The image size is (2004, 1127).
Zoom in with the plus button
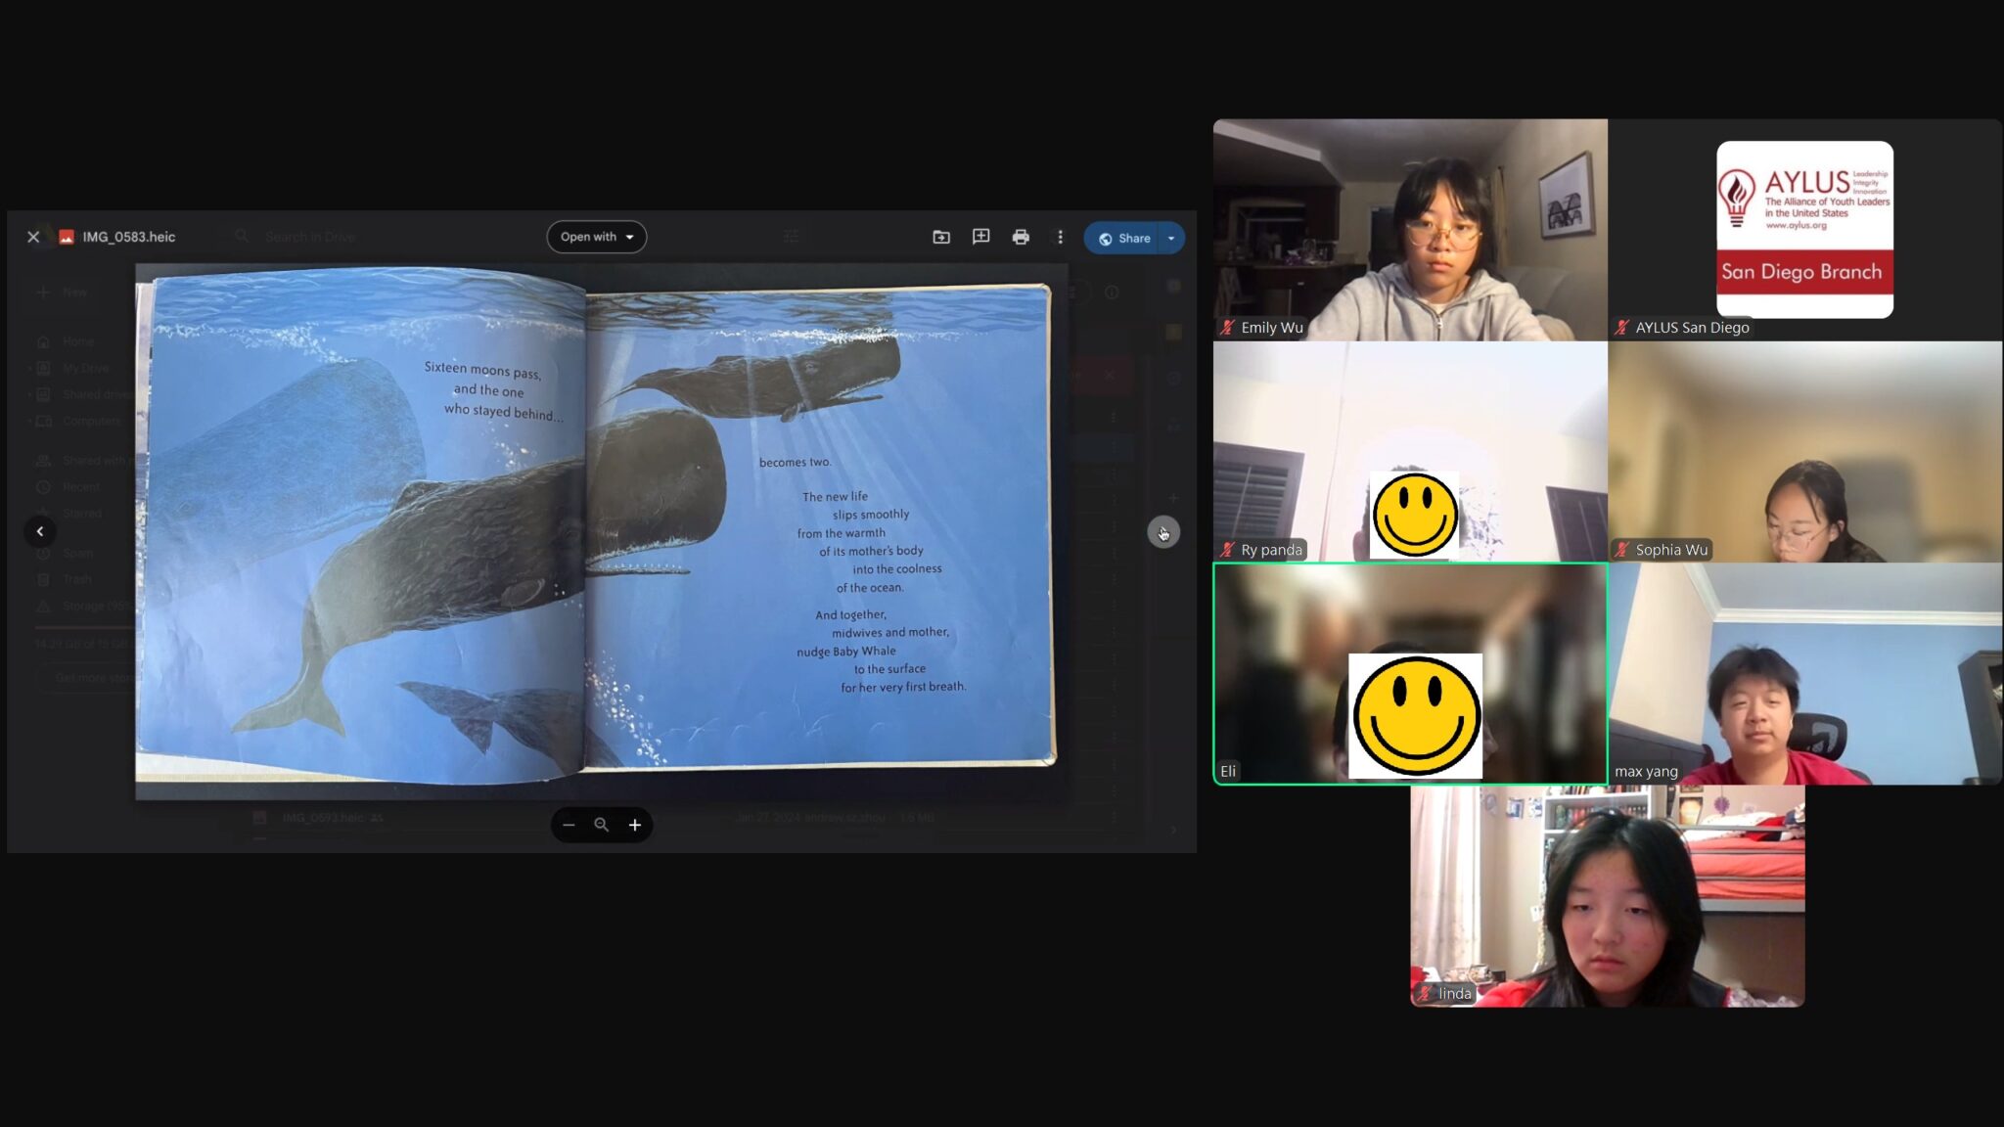coord(635,825)
